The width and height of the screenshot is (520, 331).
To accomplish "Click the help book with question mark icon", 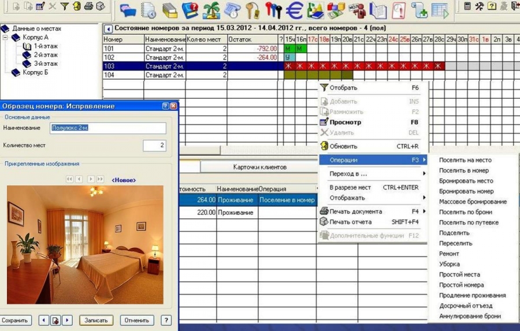I will point(190,10).
